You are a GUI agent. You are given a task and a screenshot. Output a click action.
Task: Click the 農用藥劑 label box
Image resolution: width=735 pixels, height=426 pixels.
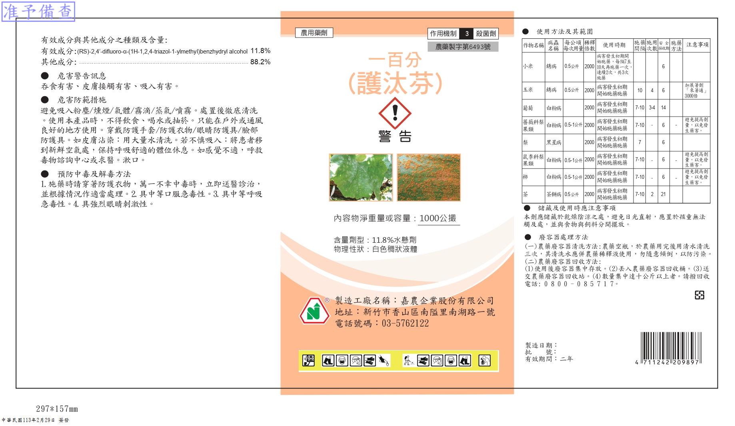[x=314, y=33]
